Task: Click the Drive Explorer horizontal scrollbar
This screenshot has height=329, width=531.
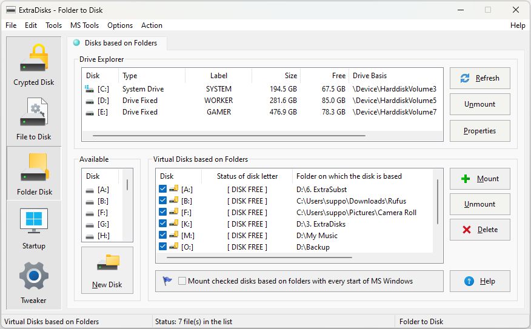Action: [x=230, y=136]
